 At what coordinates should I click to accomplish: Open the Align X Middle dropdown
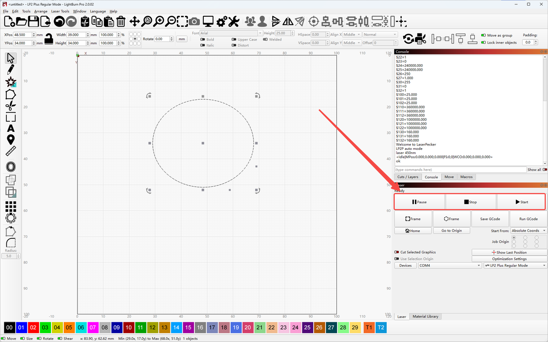coord(352,35)
